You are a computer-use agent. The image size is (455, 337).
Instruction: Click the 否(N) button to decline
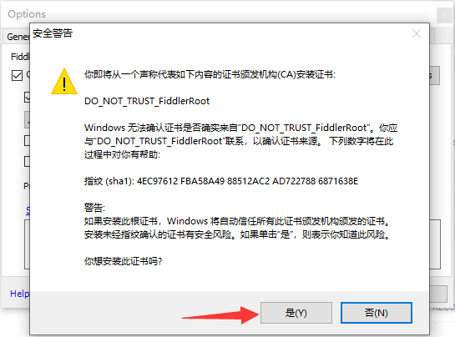point(377,313)
